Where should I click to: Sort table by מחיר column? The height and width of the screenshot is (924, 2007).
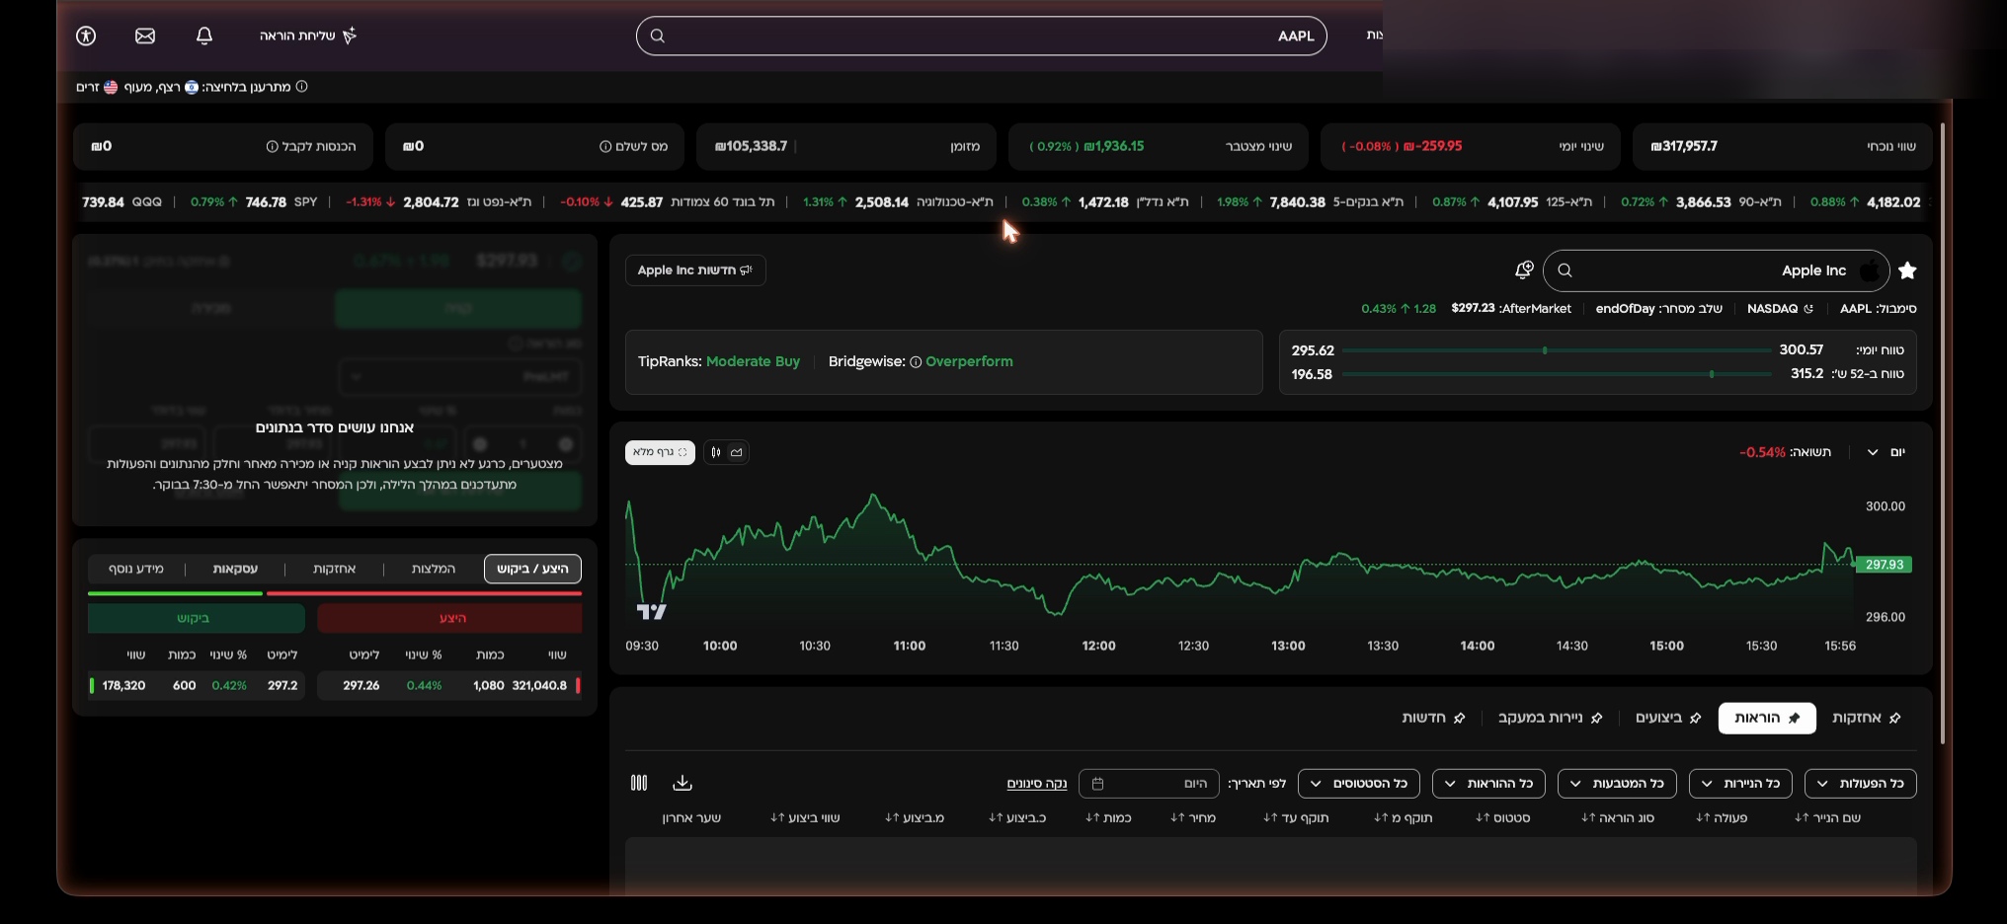(x=1192, y=817)
